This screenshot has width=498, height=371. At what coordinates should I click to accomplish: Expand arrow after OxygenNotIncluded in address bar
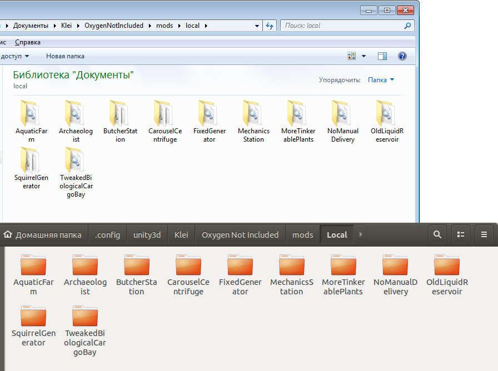click(x=150, y=26)
